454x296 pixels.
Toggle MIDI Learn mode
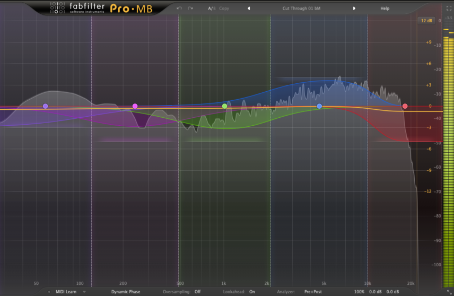[x=66, y=292]
